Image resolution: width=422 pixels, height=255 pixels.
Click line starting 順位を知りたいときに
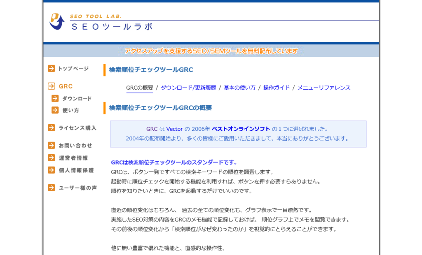(182, 191)
